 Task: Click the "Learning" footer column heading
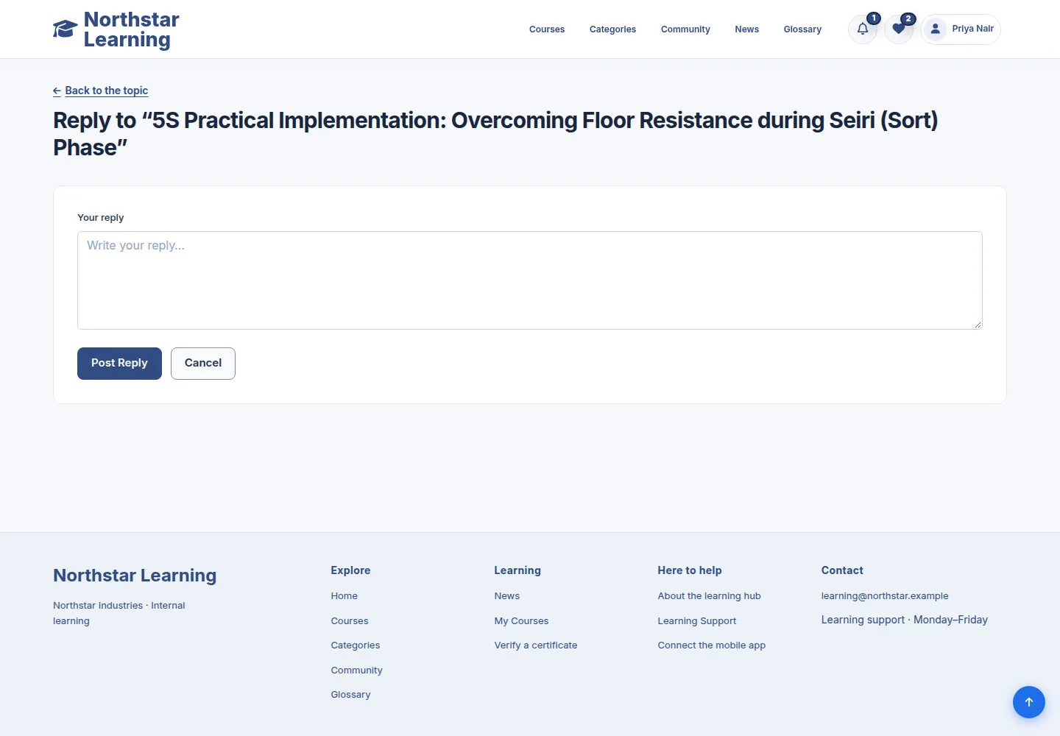[x=517, y=570]
